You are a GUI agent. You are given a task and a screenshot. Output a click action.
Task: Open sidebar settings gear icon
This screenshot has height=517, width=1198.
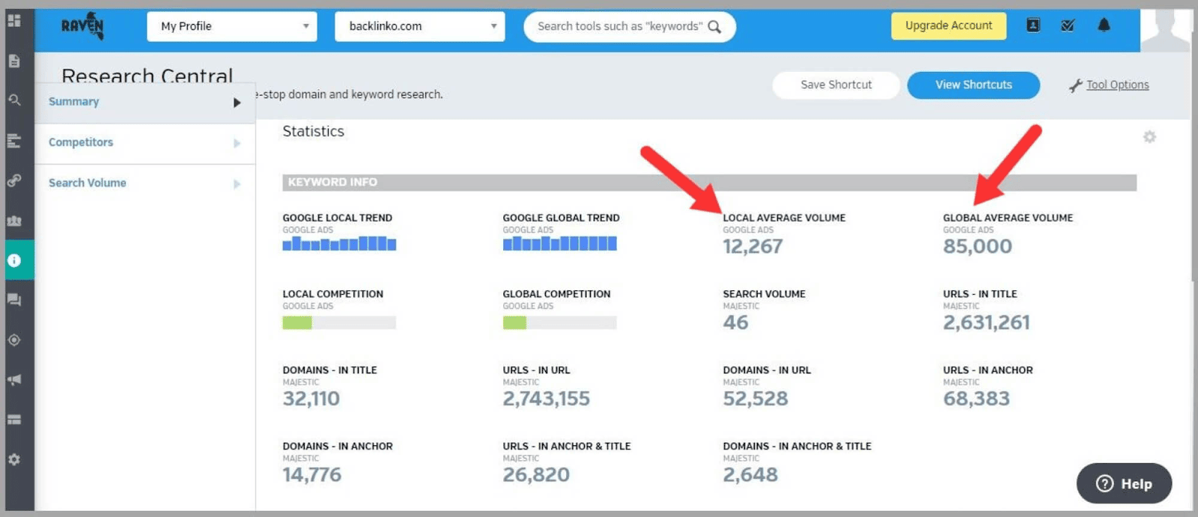(x=14, y=459)
